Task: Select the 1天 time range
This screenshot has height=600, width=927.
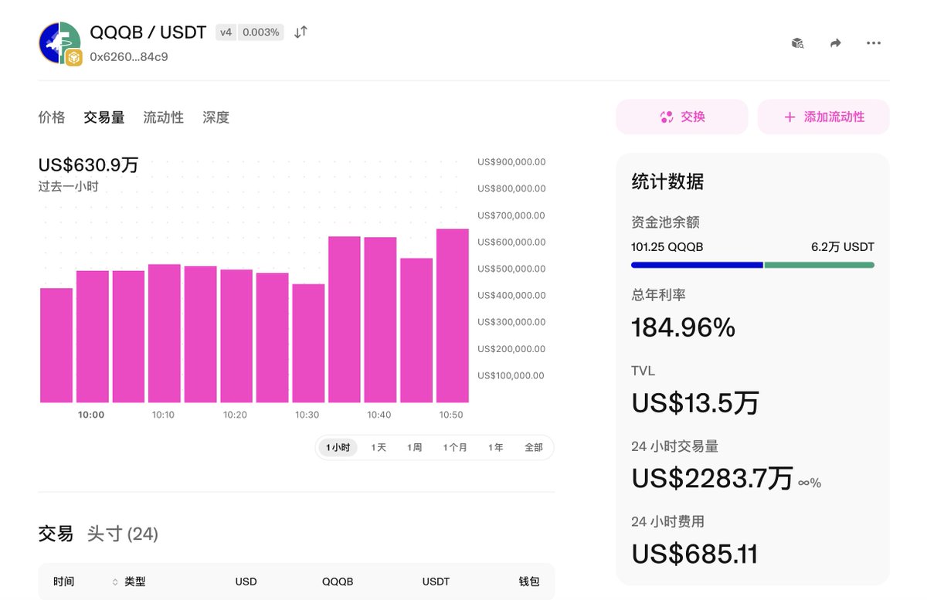Action: click(379, 447)
